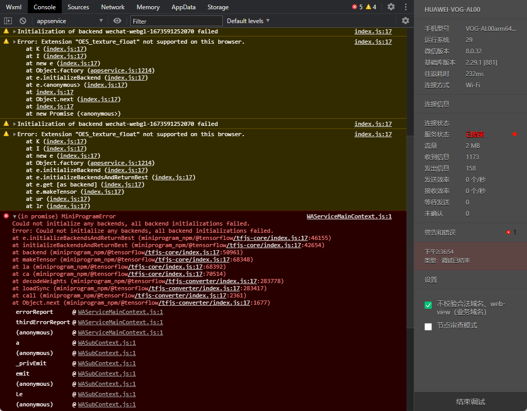Select the Console tab
Viewport: 527px width, 411px height.
point(44,7)
